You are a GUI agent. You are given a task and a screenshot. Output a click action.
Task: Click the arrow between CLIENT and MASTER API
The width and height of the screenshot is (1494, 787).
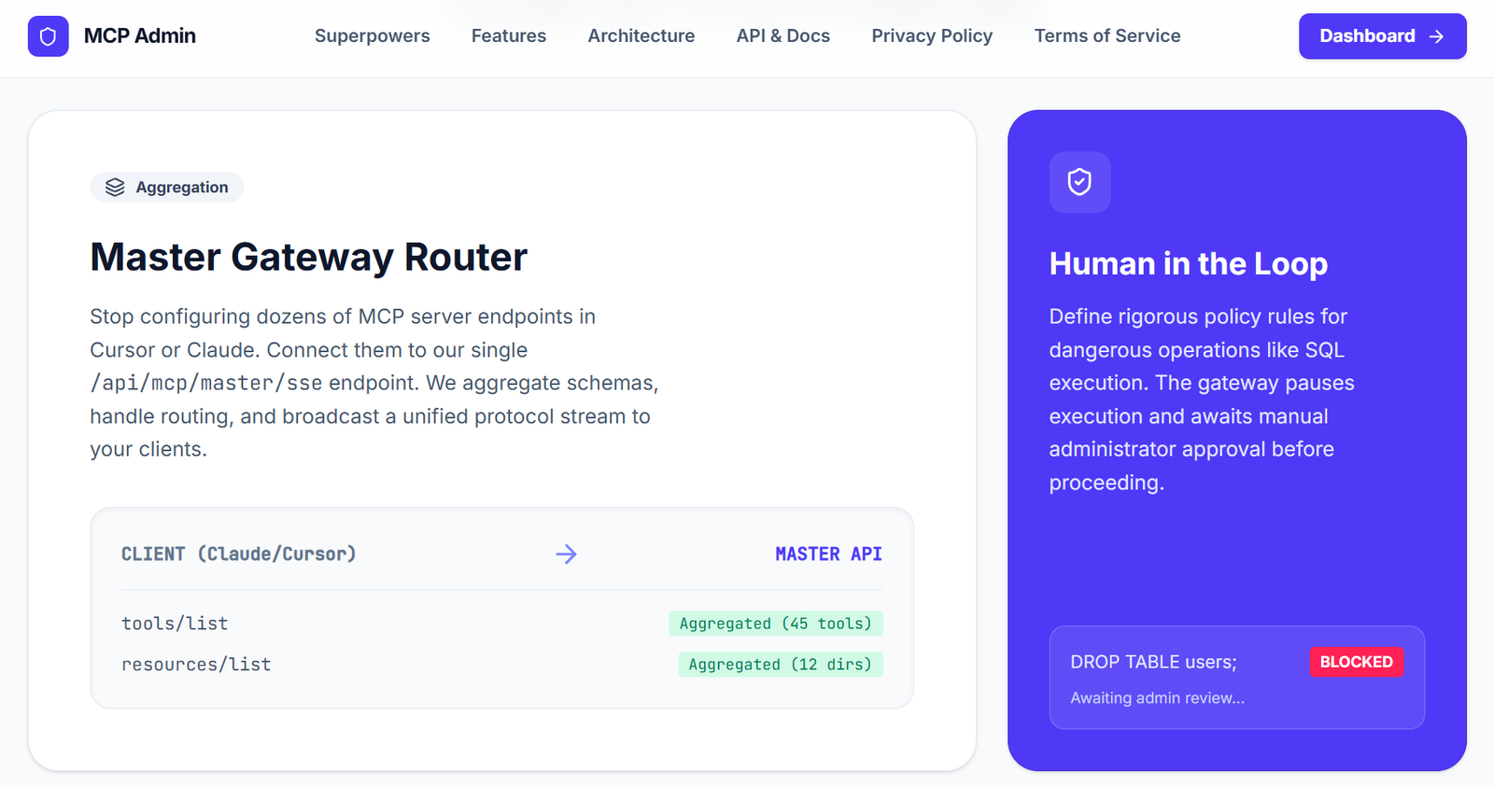[566, 555]
